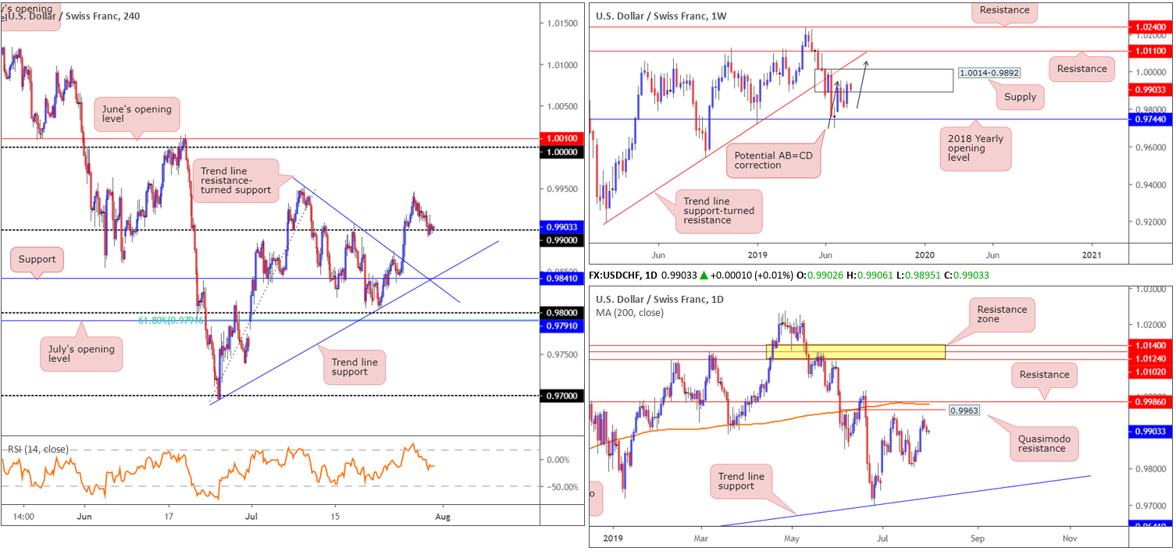
Task: Select '2018 Yearly opening level' annotation
Action: 977,148
